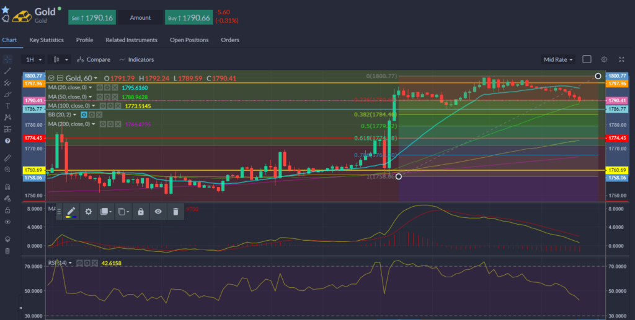The image size is (635, 320).
Task: Open the candlestick chart type dropdown
Action: [60, 59]
